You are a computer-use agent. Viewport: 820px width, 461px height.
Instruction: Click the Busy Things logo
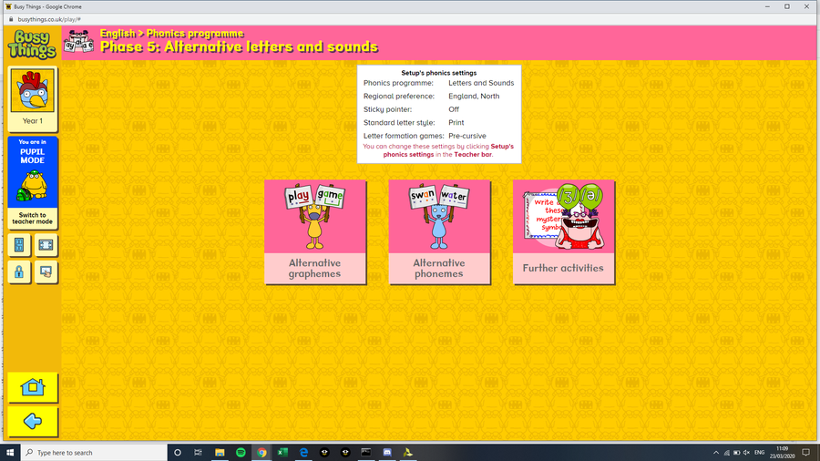[32, 42]
